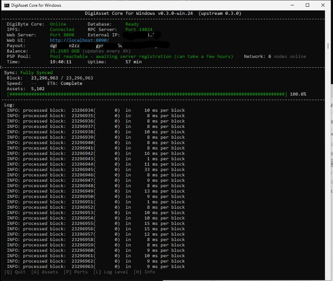Maximize the DigiAsset Core window

[x=307, y=5]
